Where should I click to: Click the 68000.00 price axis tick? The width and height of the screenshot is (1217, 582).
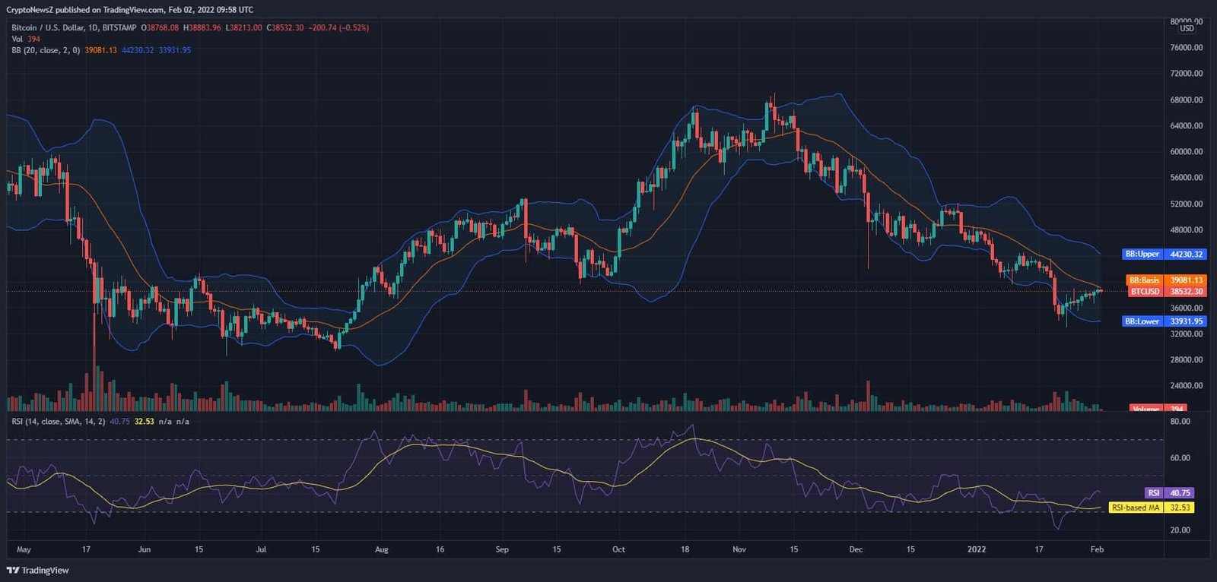point(1187,100)
